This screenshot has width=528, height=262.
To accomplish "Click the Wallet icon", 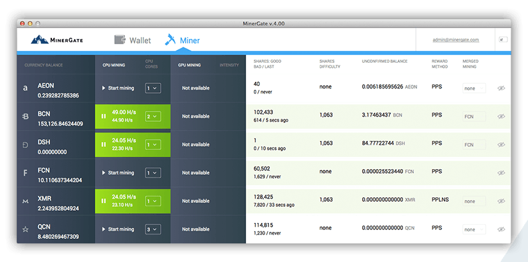I will 120,40.
